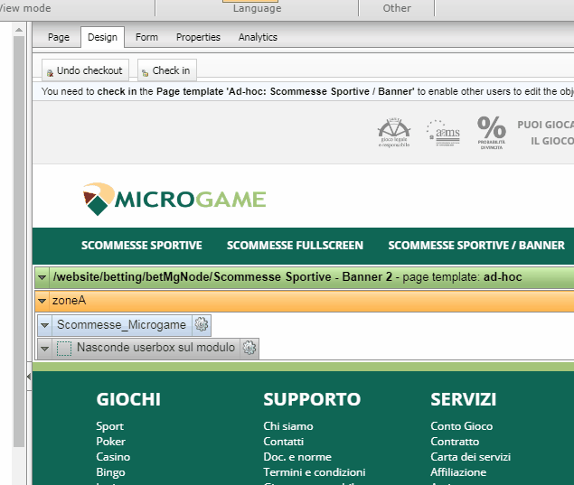Viewport: 574px width, 485px height.
Task: Open Carta dei servizi link
Action: tap(470, 457)
